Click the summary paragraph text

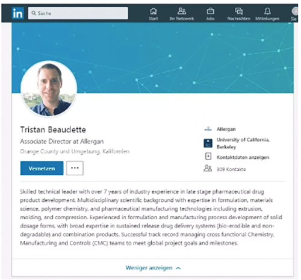click(x=151, y=217)
